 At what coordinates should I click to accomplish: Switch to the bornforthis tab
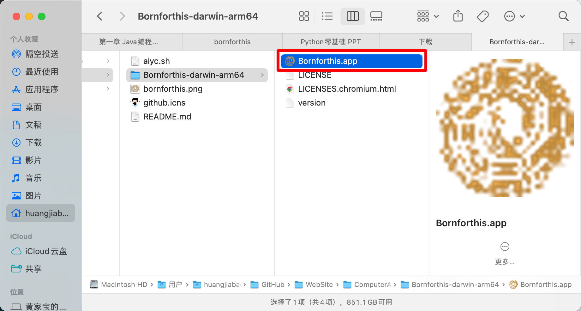pos(232,42)
